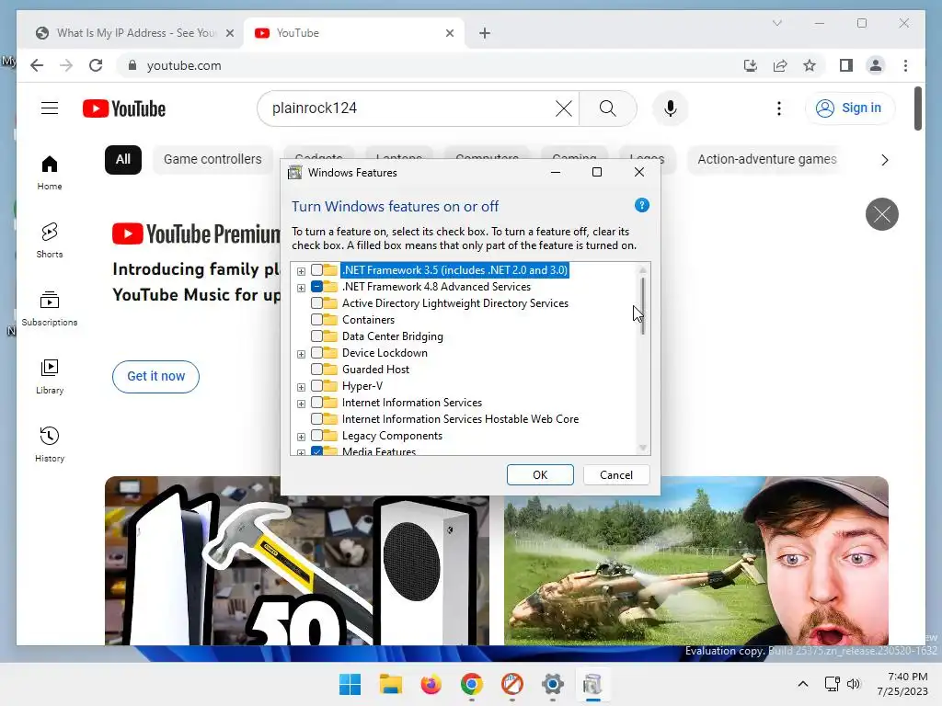This screenshot has width=942, height=706.
Task: Open File Explorer from taskbar
Action: pyautogui.click(x=390, y=684)
